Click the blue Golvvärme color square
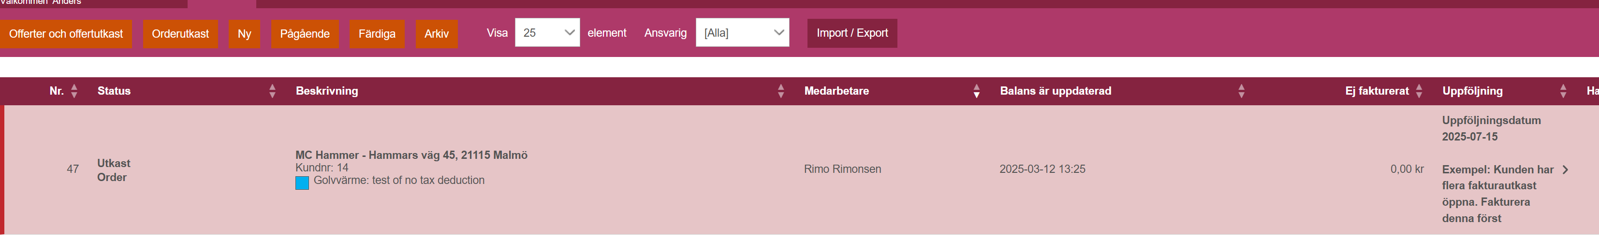This screenshot has width=1599, height=239. [302, 183]
